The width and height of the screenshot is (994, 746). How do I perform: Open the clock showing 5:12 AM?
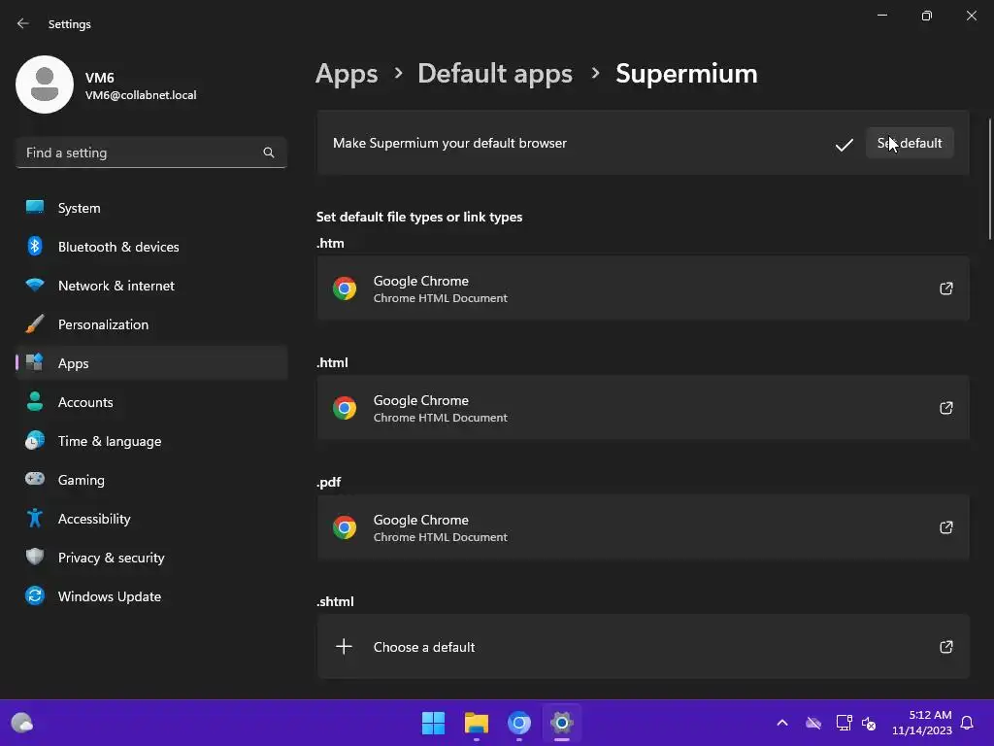922,723
